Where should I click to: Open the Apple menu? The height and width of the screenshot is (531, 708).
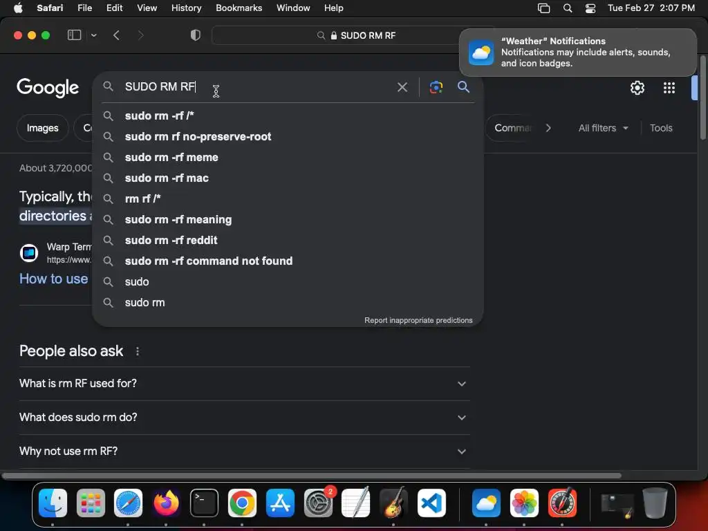coord(18,8)
